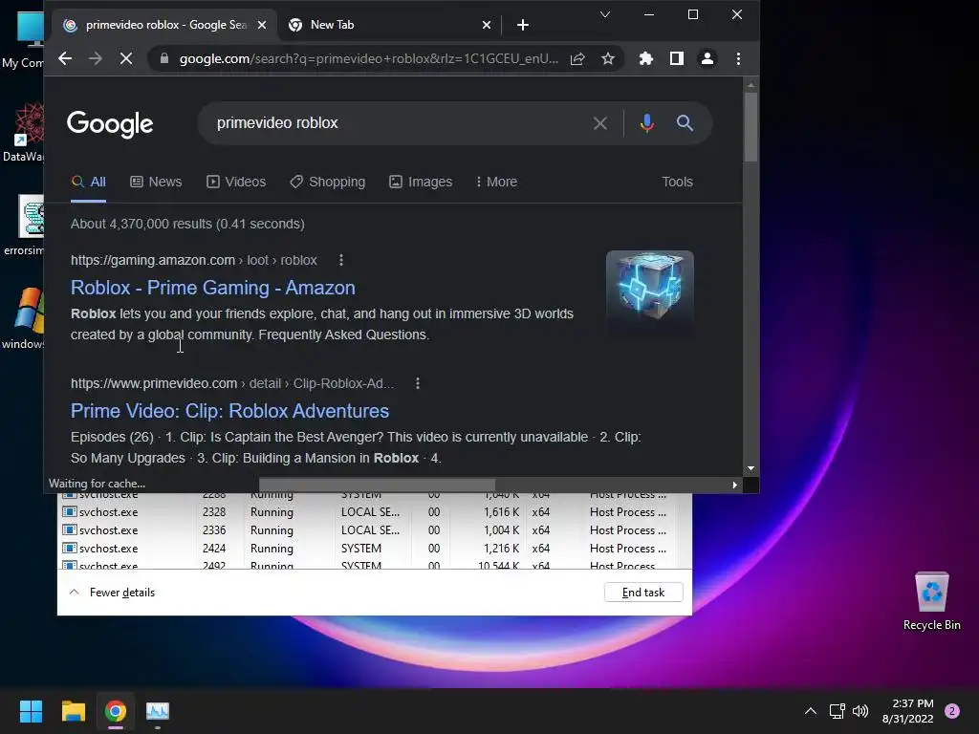Click the address bar URL text
Viewport: 979px width, 734px height.
368,58
